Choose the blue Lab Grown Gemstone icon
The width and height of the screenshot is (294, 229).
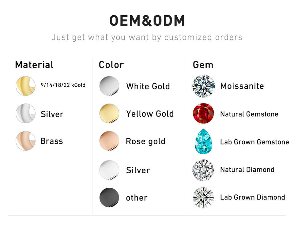203,141
